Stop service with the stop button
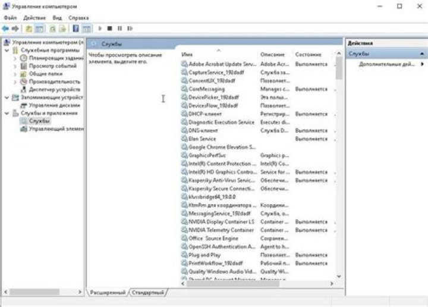 [x=110, y=28]
